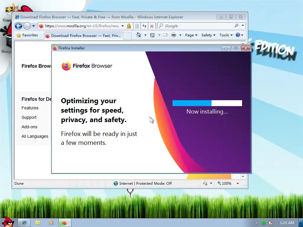303x227 pixels.
Task: Click the Done status bar text
Action: [19, 183]
